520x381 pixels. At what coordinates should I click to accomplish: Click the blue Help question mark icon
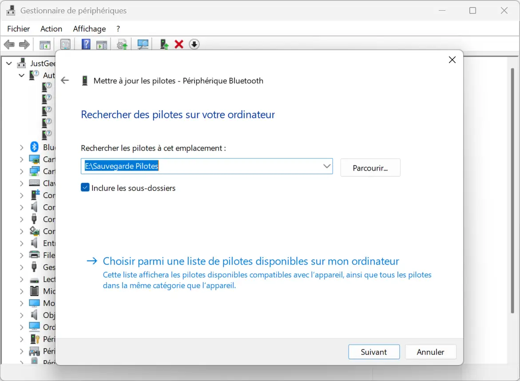[86, 44]
